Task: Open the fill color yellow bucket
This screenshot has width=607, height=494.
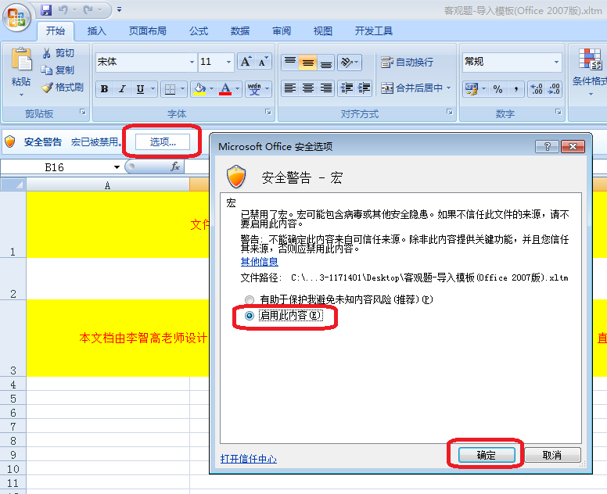Action: (x=199, y=89)
